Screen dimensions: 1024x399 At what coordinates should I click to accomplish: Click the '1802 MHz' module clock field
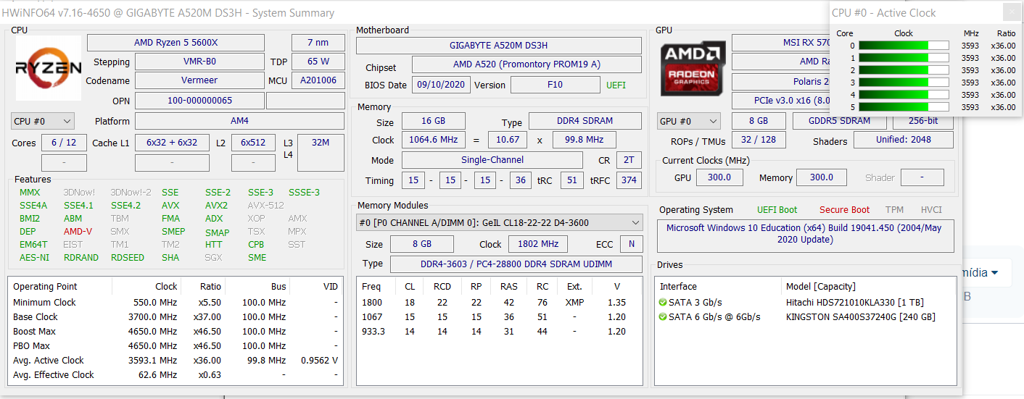pos(537,244)
